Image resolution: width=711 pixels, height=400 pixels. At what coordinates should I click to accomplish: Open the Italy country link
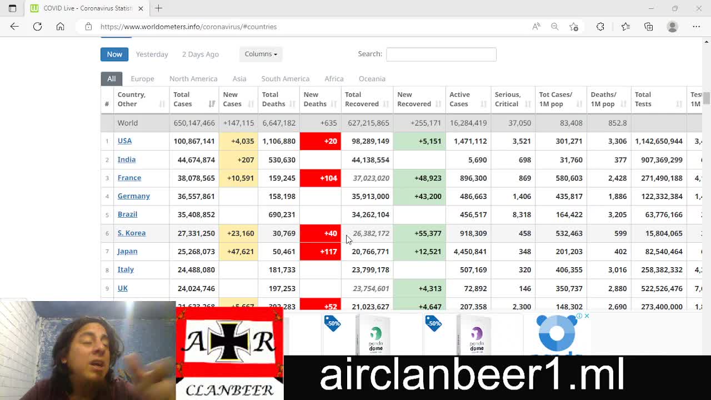[x=126, y=269]
